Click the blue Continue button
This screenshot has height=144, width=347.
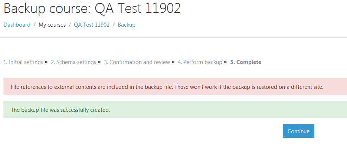pyautogui.click(x=298, y=131)
